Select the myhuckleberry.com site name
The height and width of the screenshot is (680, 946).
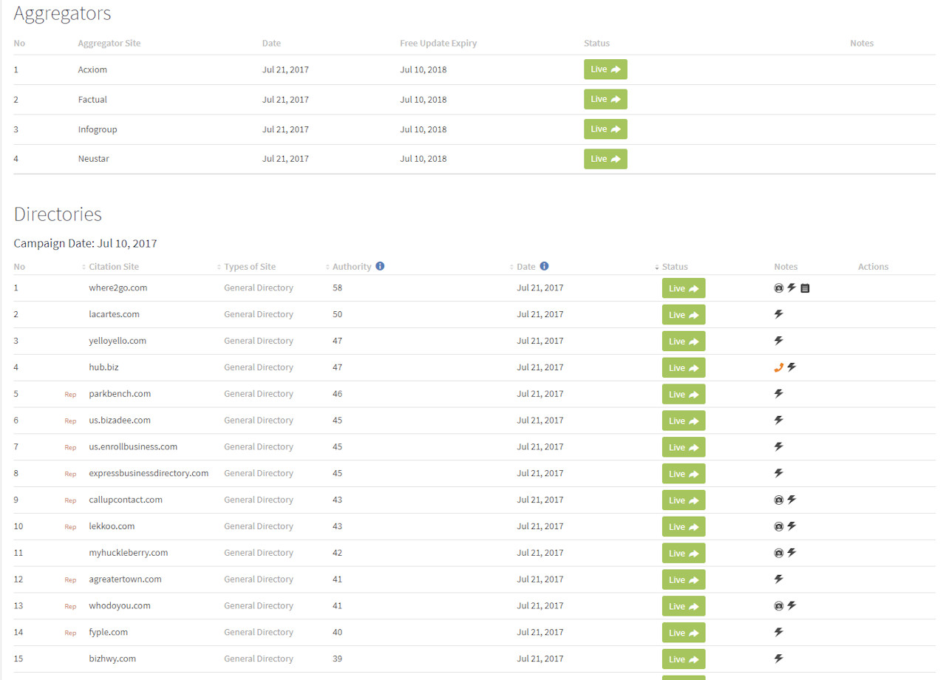129,553
